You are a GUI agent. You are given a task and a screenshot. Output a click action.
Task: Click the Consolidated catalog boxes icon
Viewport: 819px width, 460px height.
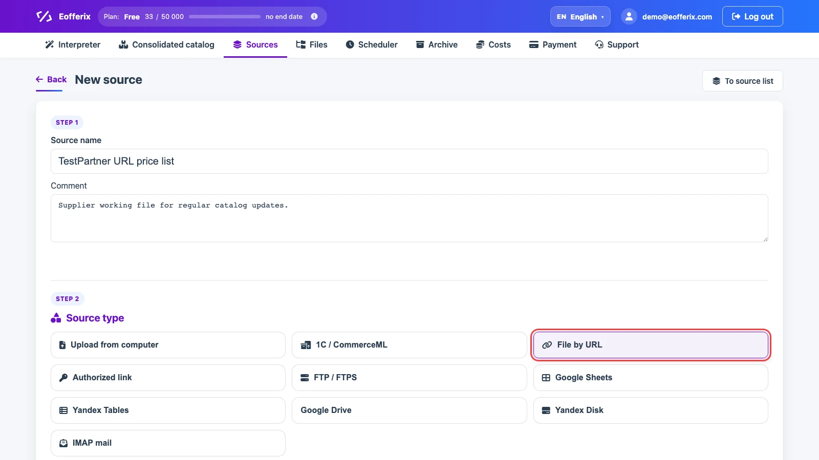coord(123,44)
